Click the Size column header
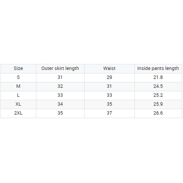183x183 pixels. pyautogui.click(x=18, y=68)
